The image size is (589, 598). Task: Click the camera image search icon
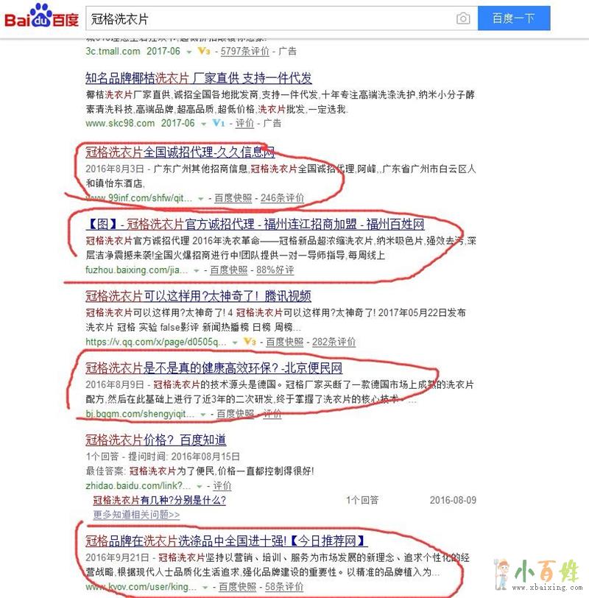coord(463,18)
